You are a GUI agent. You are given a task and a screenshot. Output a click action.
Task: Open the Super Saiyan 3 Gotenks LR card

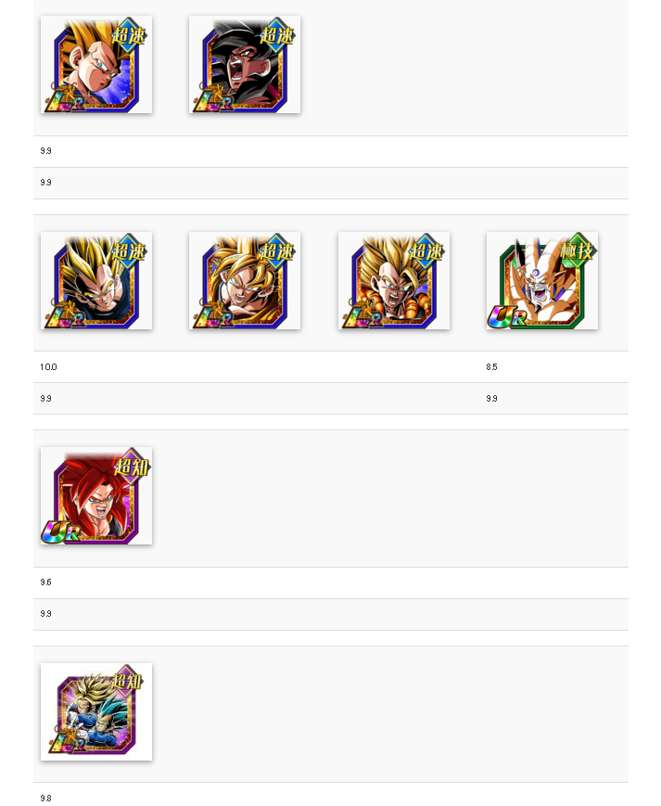(x=393, y=280)
